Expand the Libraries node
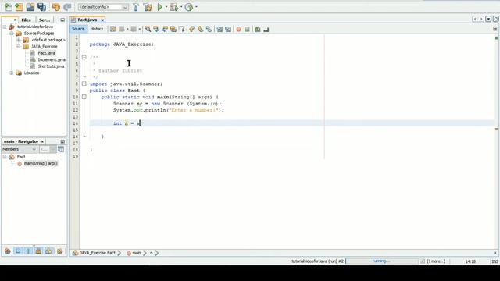The height and width of the screenshot is (281, 500). pyautogui.click(x=12, y=73)
